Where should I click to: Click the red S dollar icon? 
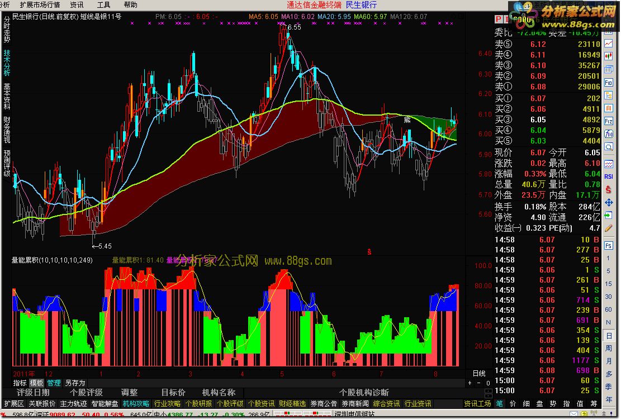[608, 189]
